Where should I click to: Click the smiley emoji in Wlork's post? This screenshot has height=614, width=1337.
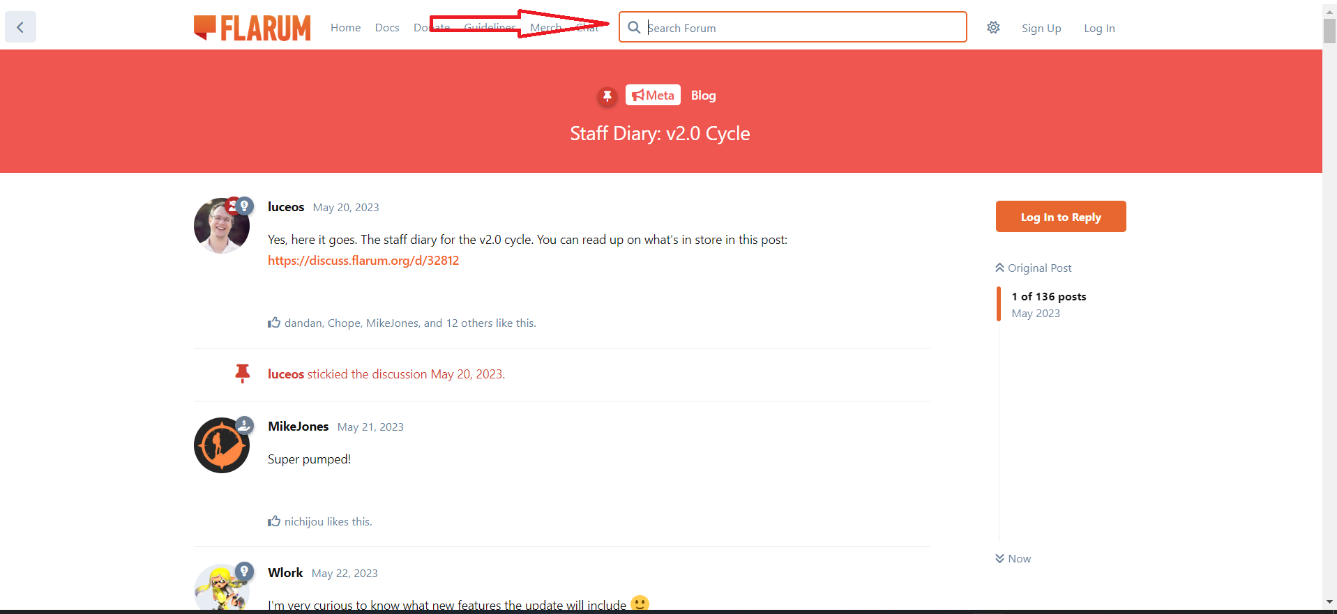pos(640,604)
